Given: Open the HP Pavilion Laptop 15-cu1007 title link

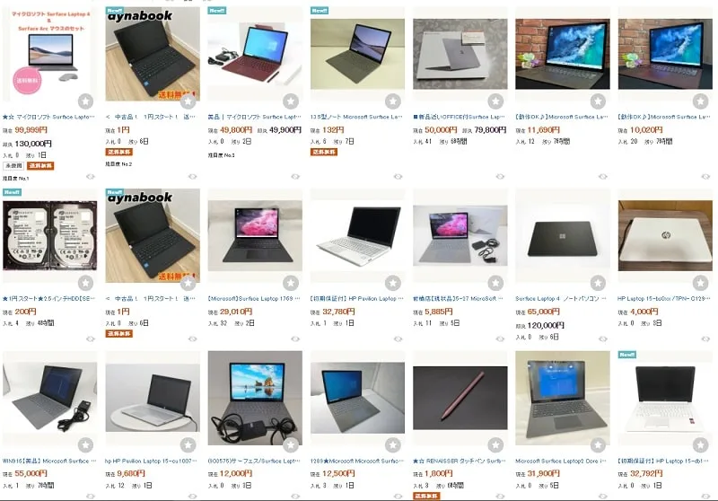Looking at the screenshot, I should tap(151, 461).
